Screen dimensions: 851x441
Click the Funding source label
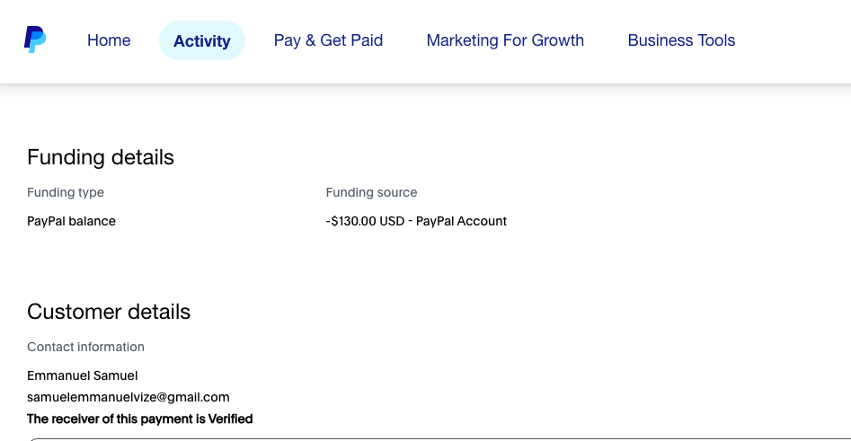point(371,192)
